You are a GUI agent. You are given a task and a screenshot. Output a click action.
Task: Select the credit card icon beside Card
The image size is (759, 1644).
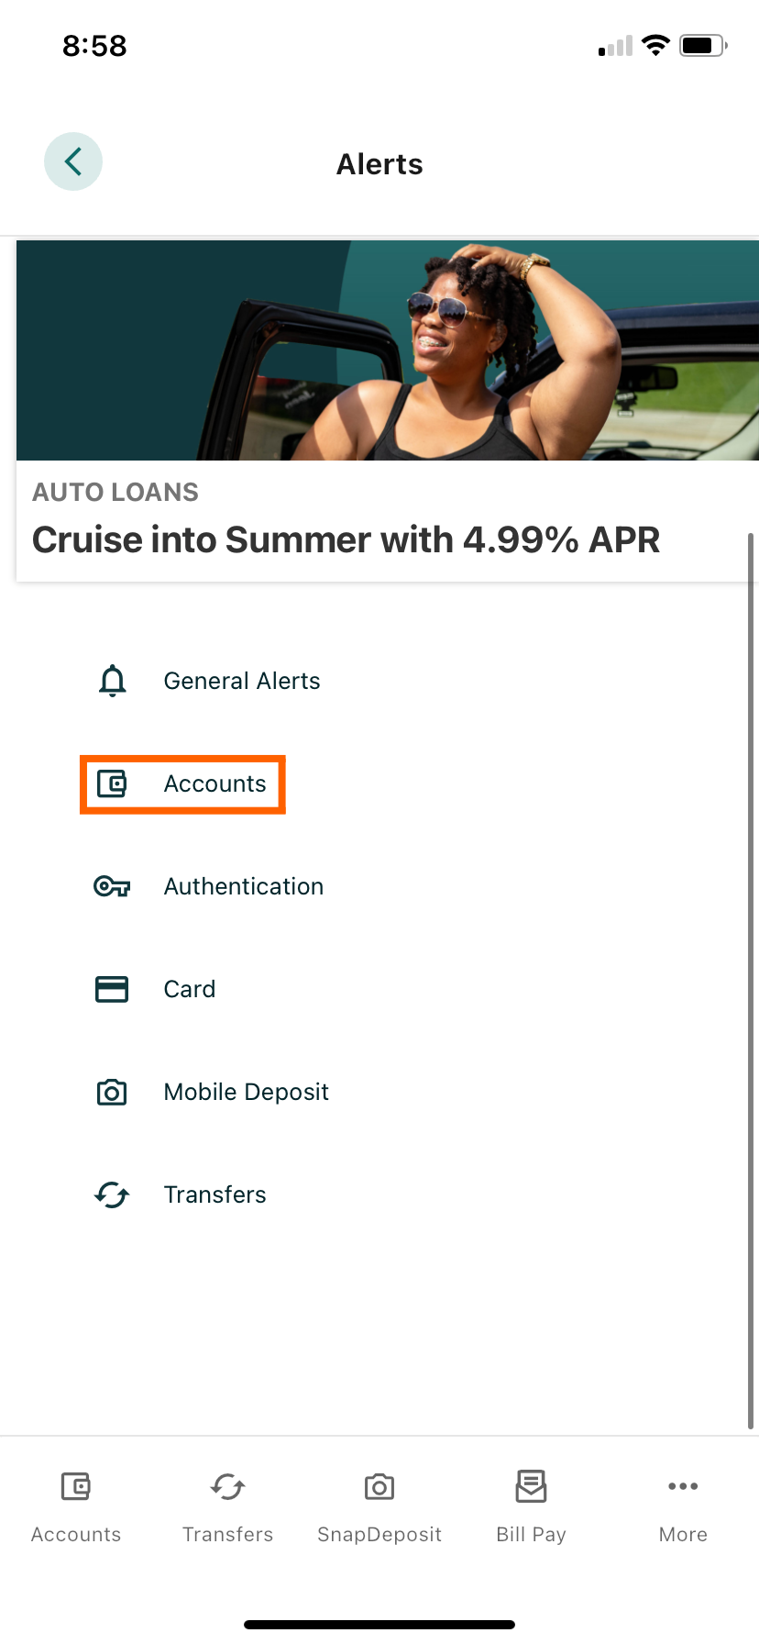[111, 989]
